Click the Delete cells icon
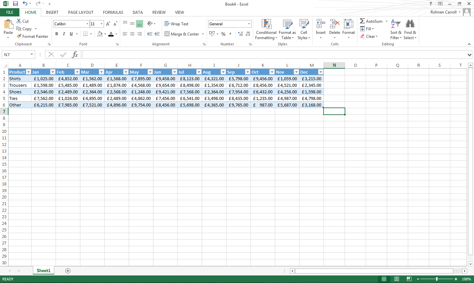 click(334, 24)
